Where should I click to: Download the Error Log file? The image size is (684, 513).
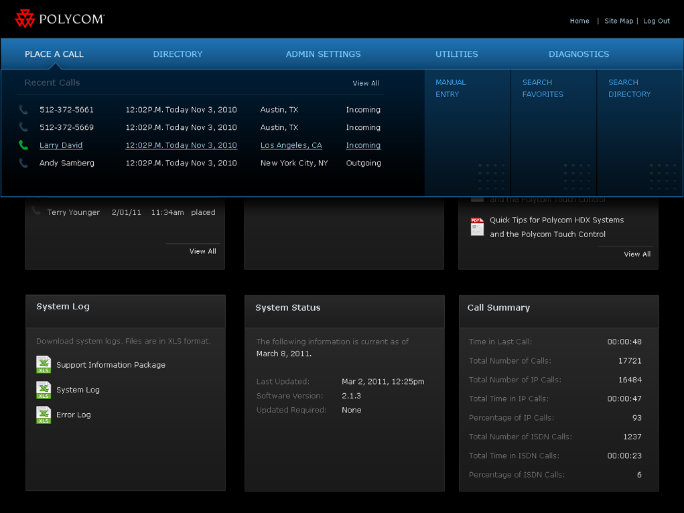(73, 415)
